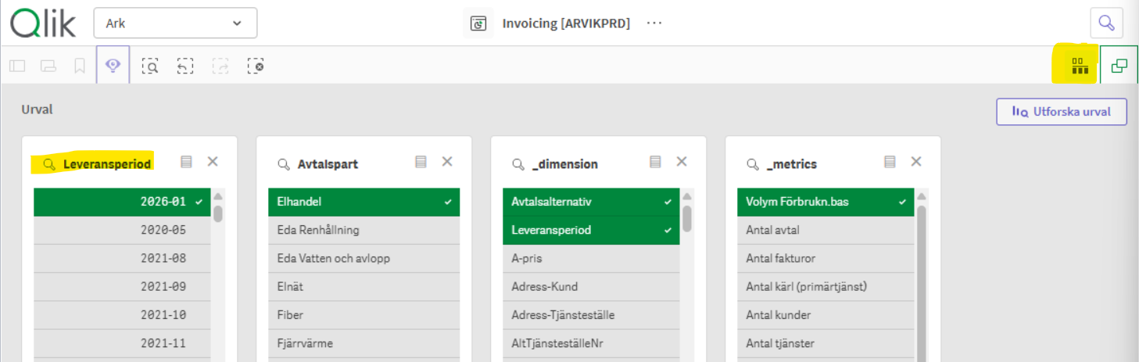The height and width of the screenshot is (362, 1139).
Task: Click the Qlik logo
Action: point(43,23)
